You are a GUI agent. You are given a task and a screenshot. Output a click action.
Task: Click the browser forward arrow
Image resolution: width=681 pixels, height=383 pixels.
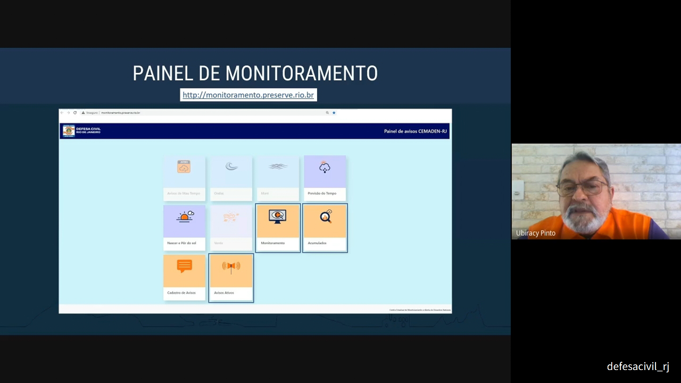click(x=68, y=113)
